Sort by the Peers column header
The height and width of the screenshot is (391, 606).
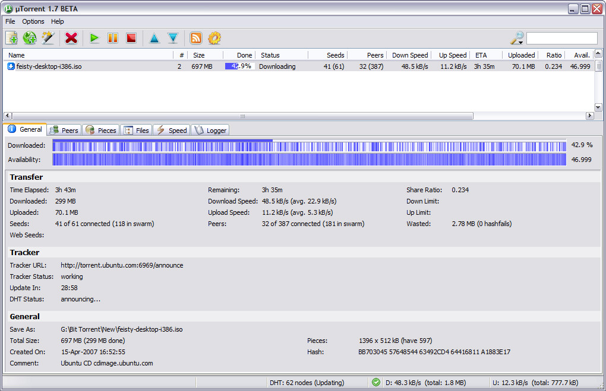point(367,55)
